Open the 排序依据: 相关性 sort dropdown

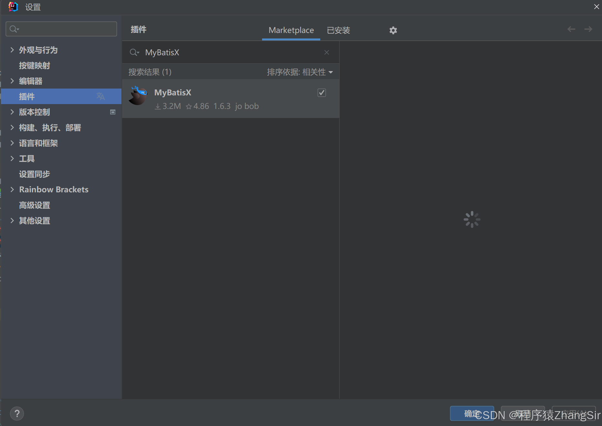pos(300,72)
